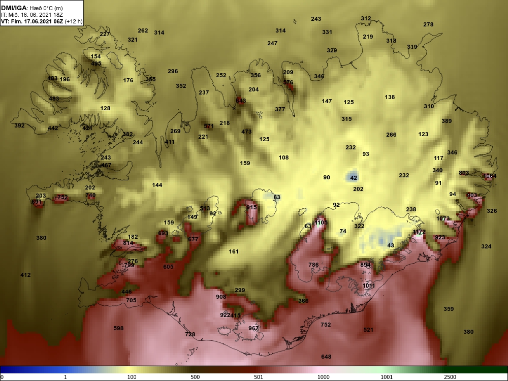
Task: Click the map value 740
Action: (91, 195)
